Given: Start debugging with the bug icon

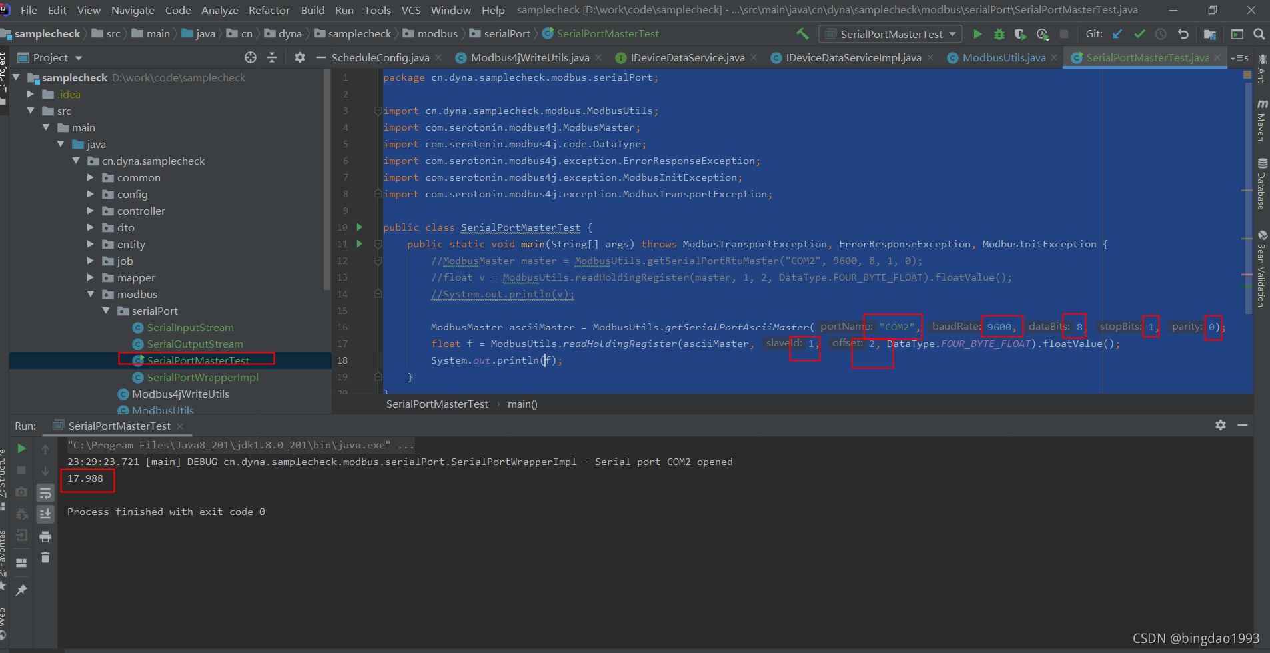Looking at the screenshot, I should (x=999, y=34).
